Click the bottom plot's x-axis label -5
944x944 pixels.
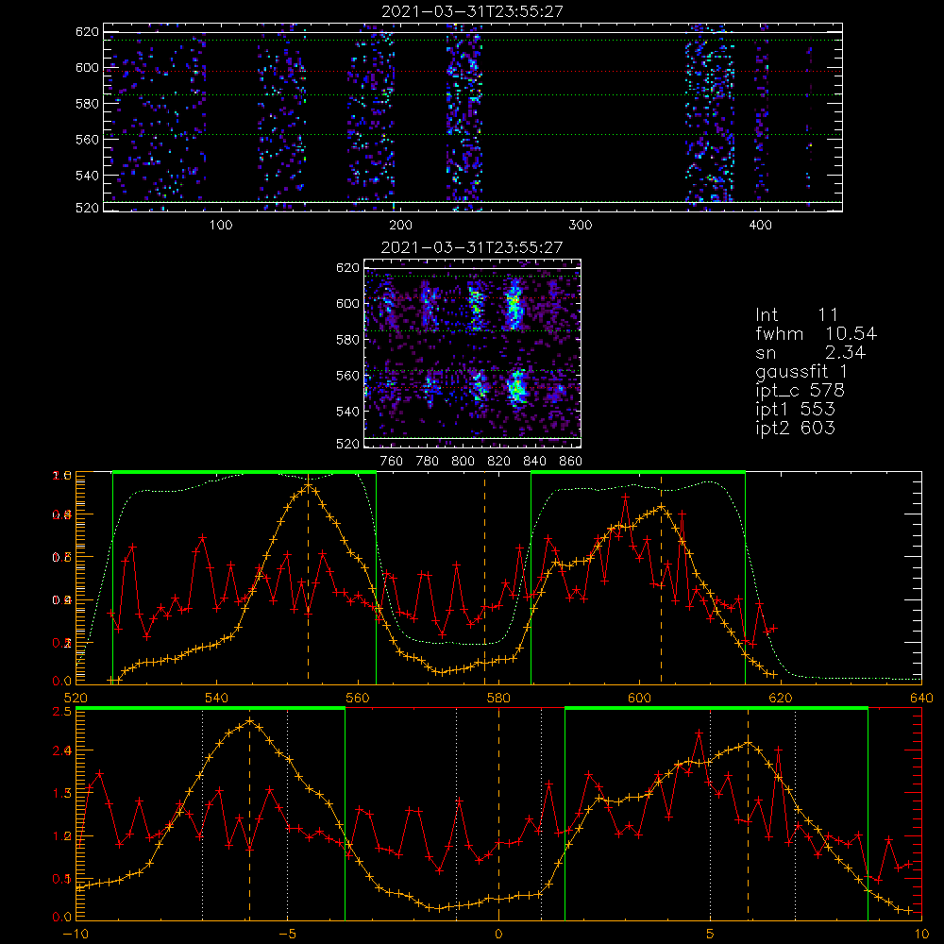pos(287,935)
